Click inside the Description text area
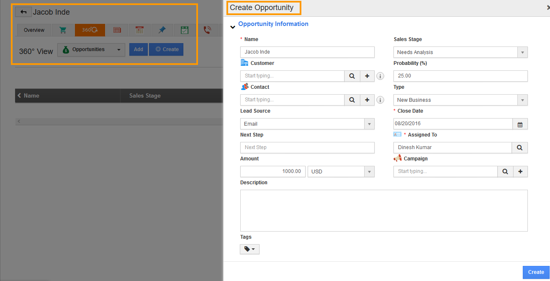The width and height of the screenshot is (550, 281). point(383,210)
